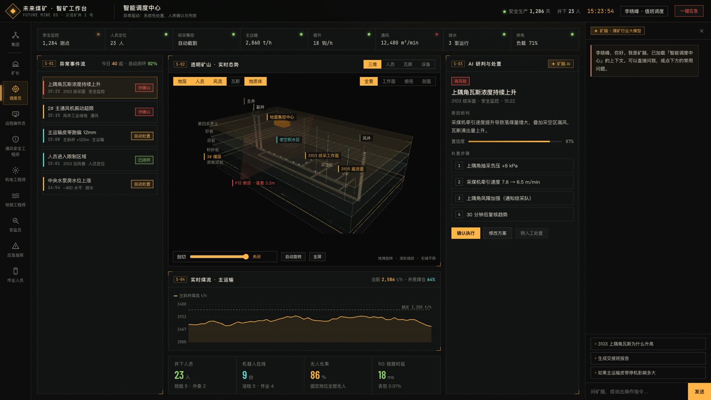Toggle the 地质体 layer chip
The width and height of the screenshot is (711, 400).
coord(256,81)
